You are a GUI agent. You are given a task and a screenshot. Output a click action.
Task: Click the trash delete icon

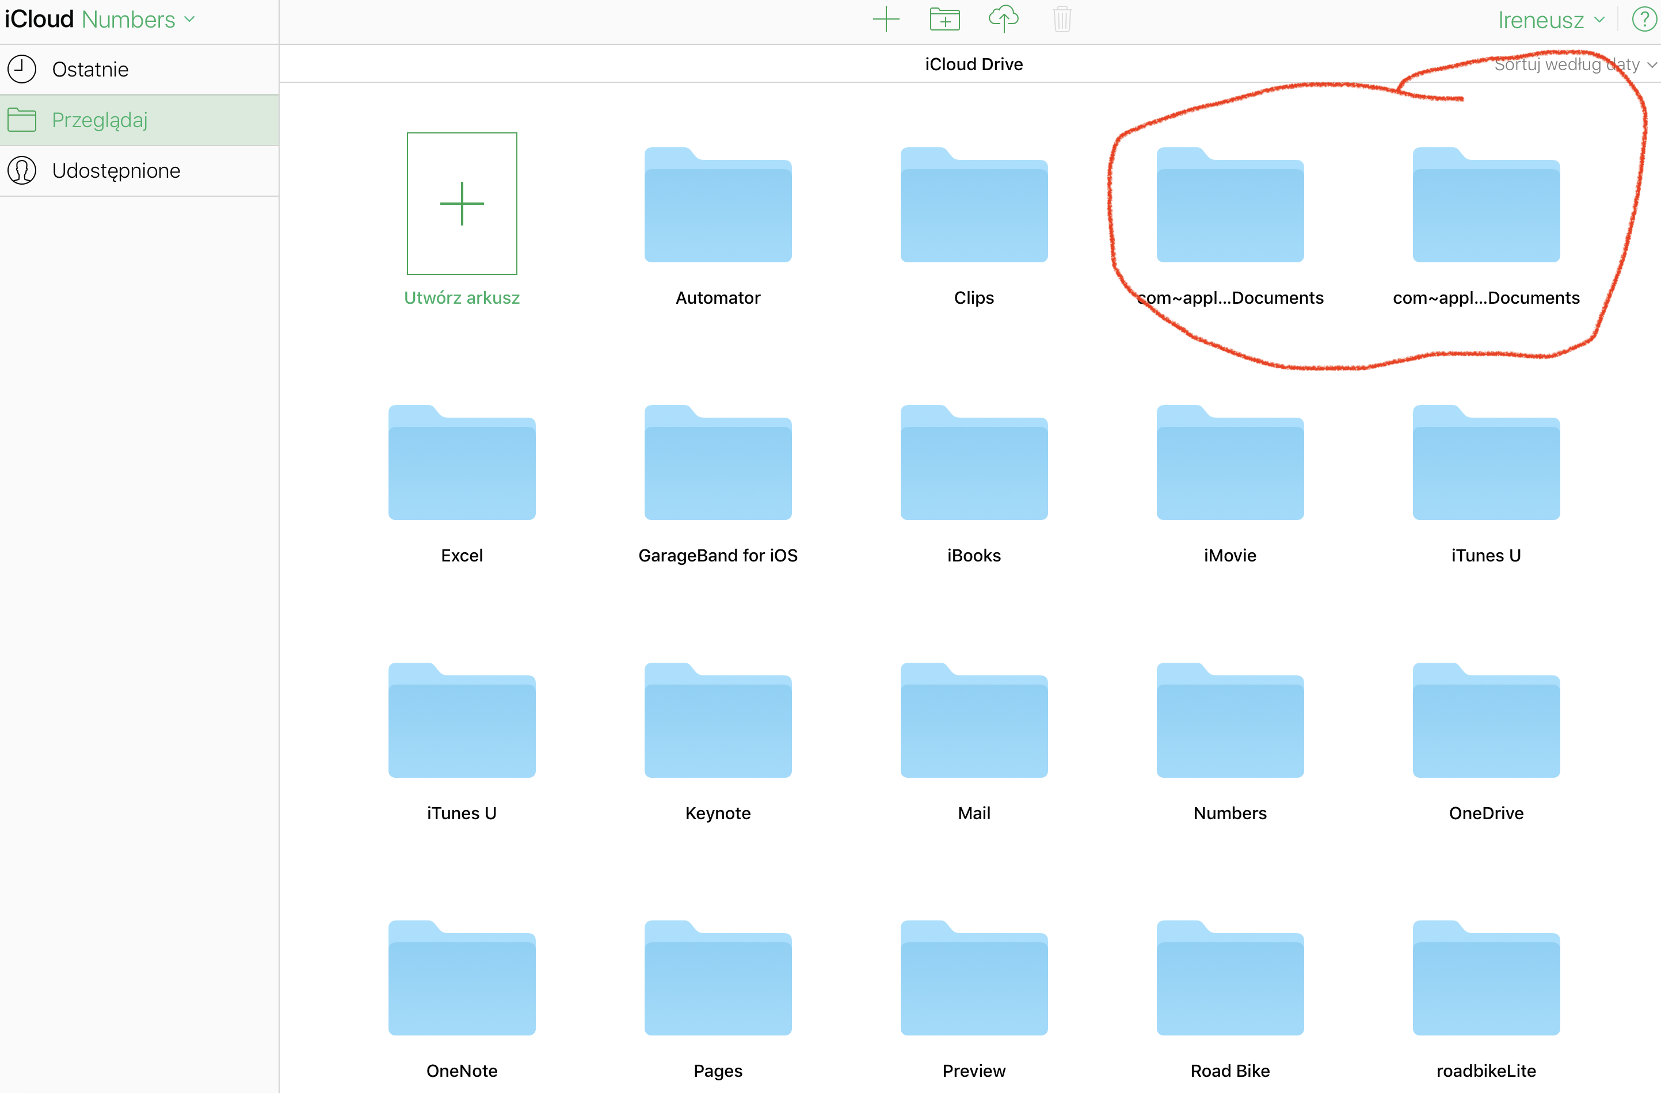[x=1061, y=19]
